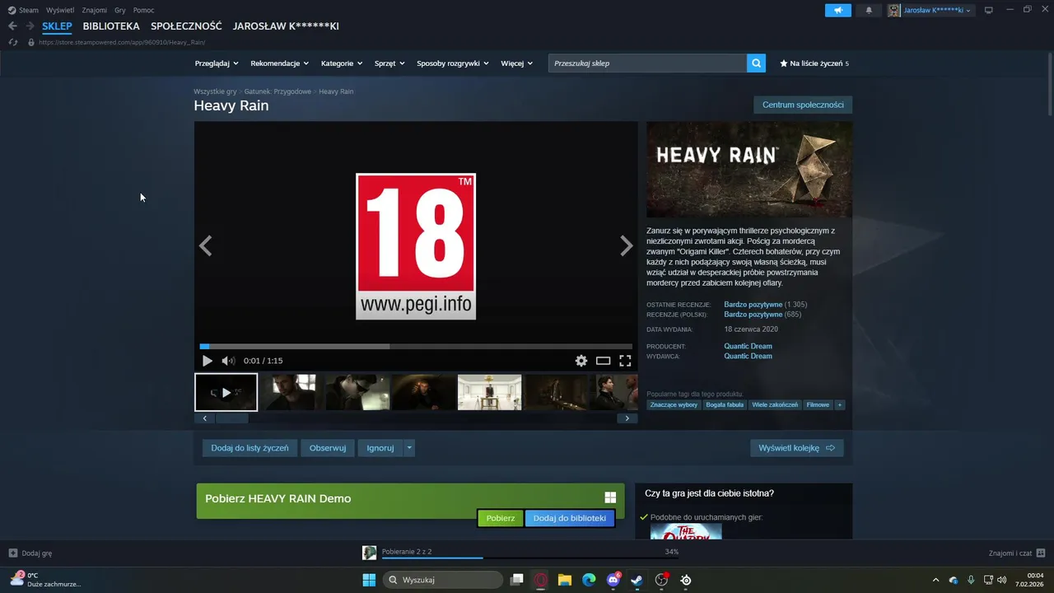Screen dimensions: 1054x593
Task: Go back with navigation arrow
Action: (12, 26)
